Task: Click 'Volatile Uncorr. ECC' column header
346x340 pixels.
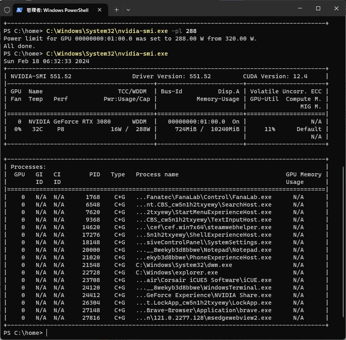Action: [x=286, y=91]
